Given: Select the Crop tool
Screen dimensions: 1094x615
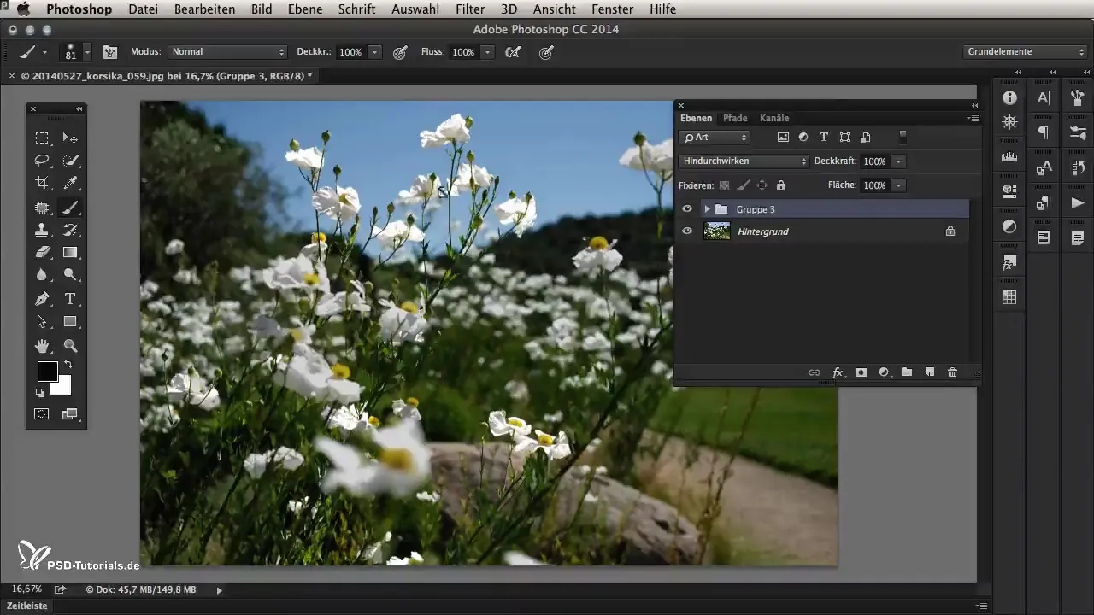Looking at the screenshot, I should tap(41, 183).
